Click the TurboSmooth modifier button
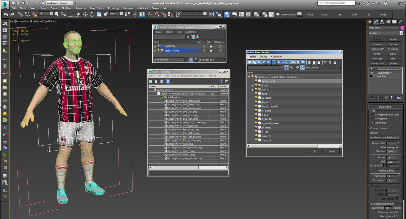406x219 pixels. 377,49
